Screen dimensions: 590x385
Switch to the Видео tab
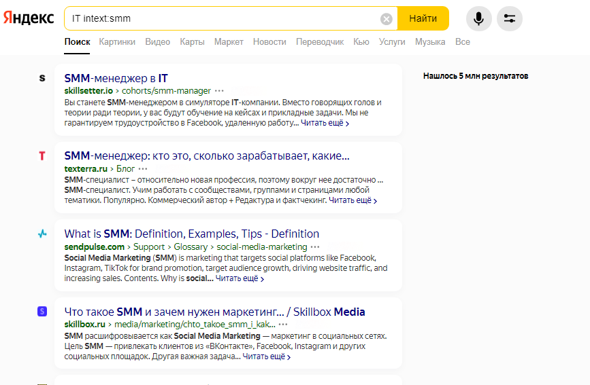click(x=158, y=41)
